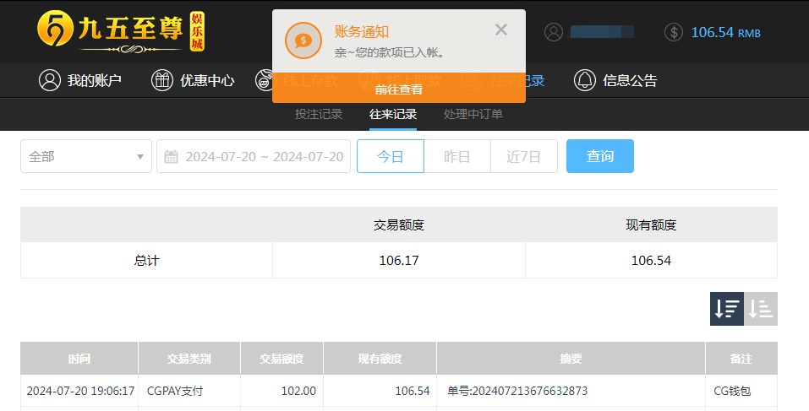Image resolution: width=809 pixels, height=411 pixels.
Task: Select the 昨日 date filter
Action: coord(456,156)
